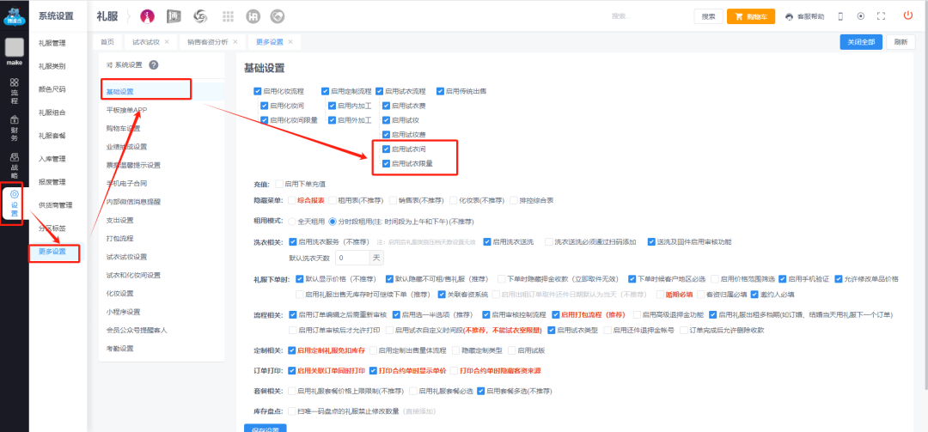Screen dimensions: 928x432
Task: Close the 销售客资分析 tab
Action: point(235,42)
